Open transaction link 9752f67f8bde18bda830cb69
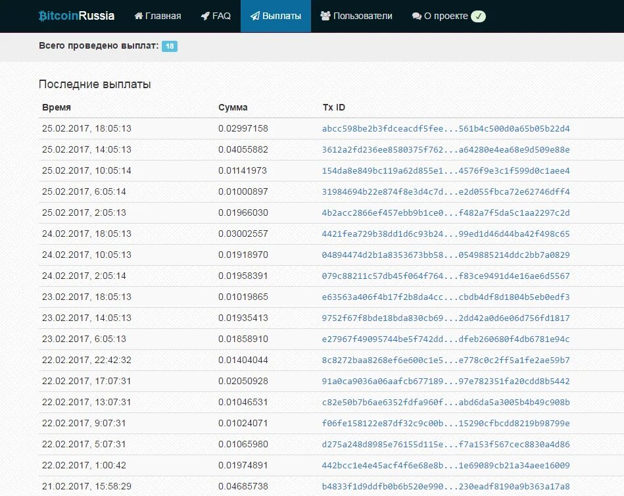Viewport: 624px width, 496px height. click(x=446, y=318)
